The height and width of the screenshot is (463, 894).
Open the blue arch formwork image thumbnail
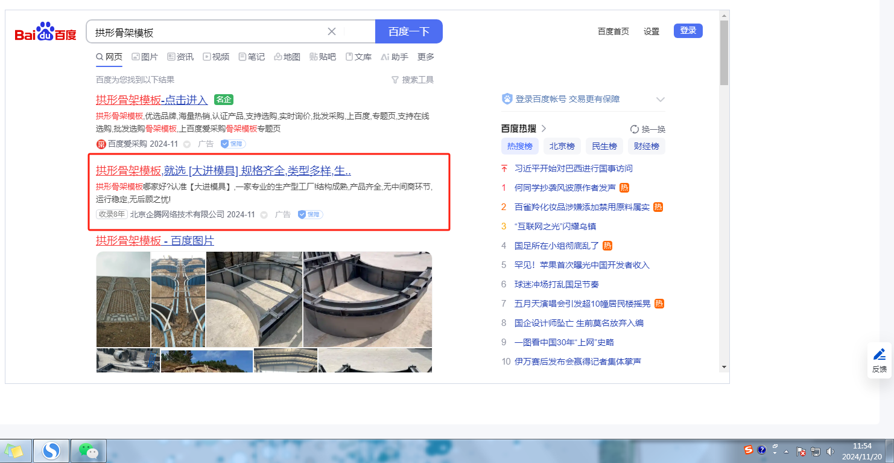click(179, 299)
